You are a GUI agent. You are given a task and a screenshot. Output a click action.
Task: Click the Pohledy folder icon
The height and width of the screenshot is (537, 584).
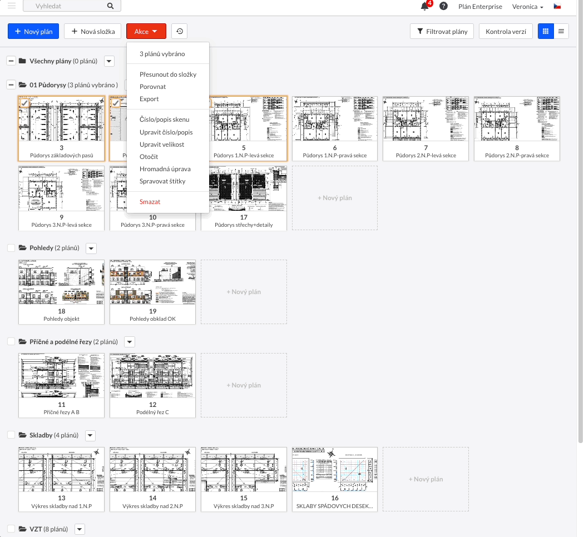tap(22, 248)
